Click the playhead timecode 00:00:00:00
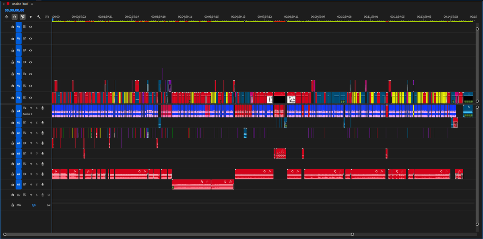 click(14, 10)
